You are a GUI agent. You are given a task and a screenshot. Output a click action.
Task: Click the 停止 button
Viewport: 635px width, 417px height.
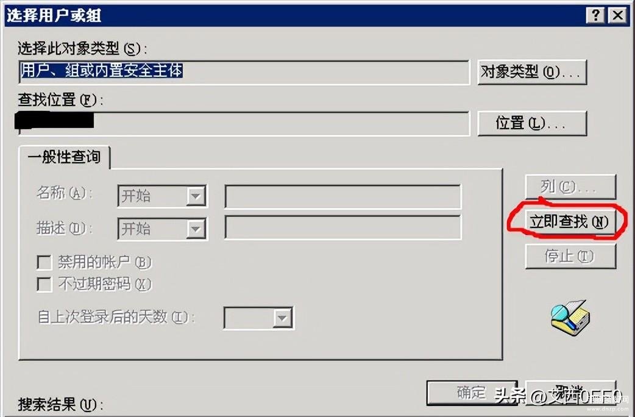click(x=570, y=256)
